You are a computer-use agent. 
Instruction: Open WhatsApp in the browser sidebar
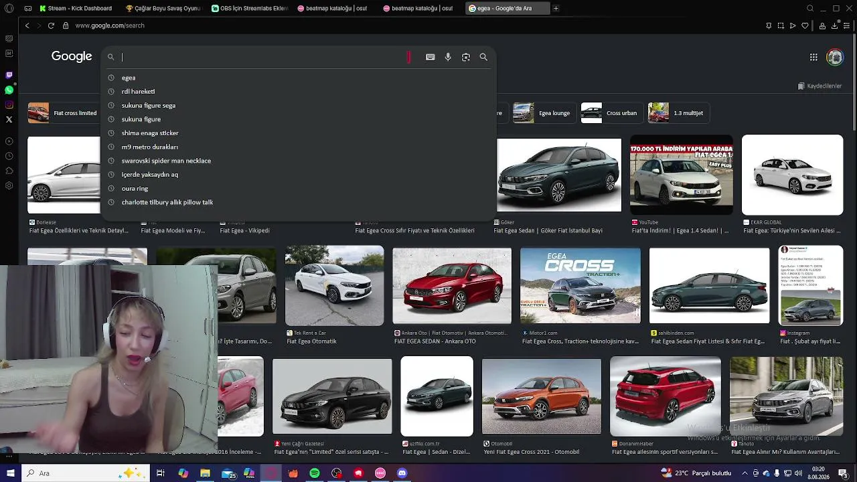coord(9,90)
